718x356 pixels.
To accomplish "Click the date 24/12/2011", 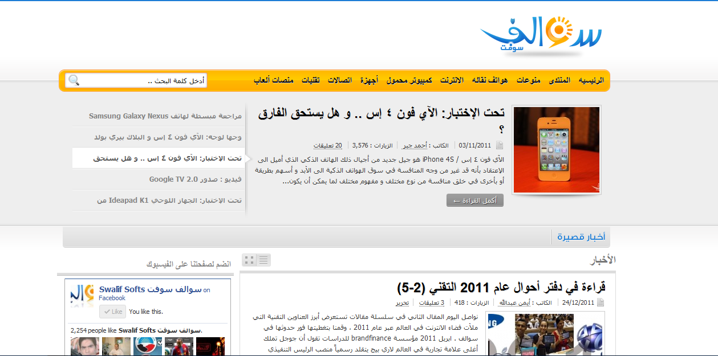I will click(578, 303).
